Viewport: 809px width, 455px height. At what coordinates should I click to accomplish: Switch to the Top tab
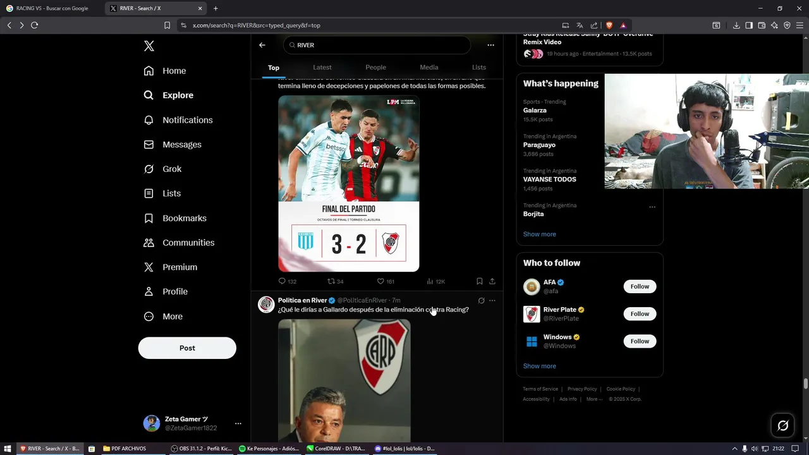tap(274, 68)
